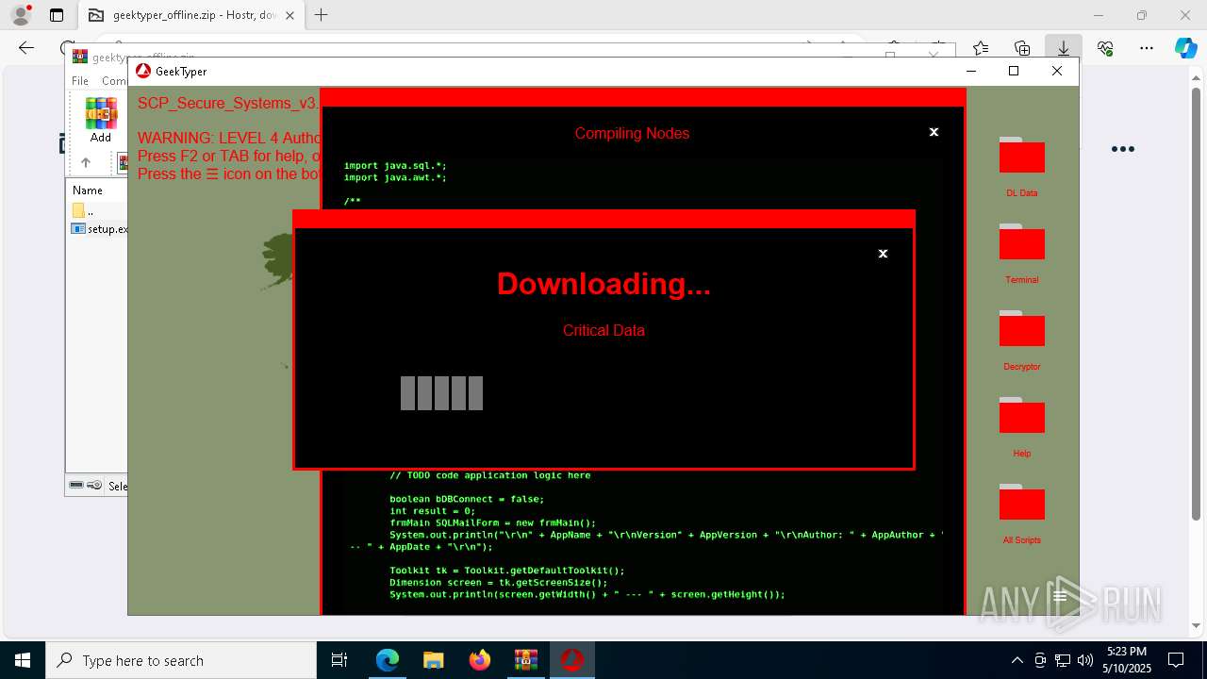
Task: Go back in Edge browser
Action: click(26, 48)
